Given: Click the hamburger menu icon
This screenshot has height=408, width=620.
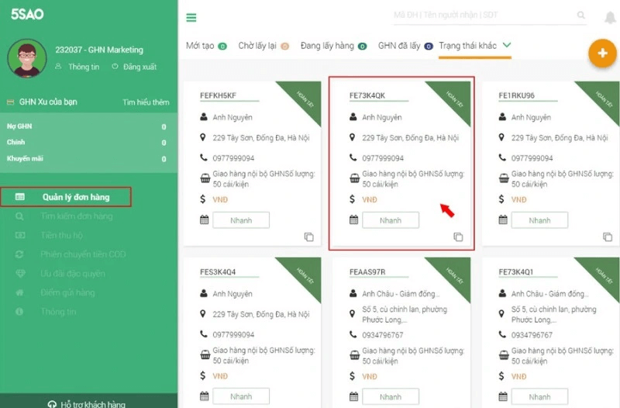Looking at the screenshot, I should pos(191,18).
